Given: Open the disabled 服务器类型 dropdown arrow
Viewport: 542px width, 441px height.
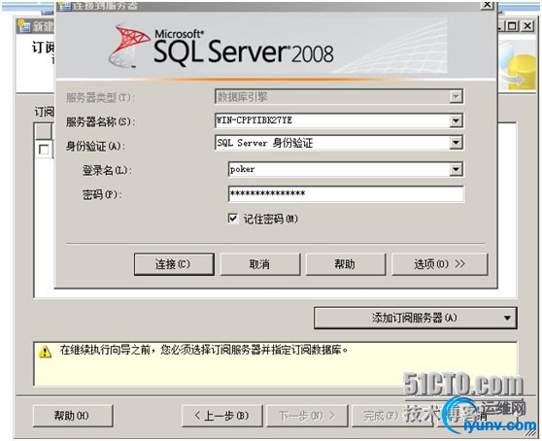Looking at the screenshot, I should click(456, 97).
